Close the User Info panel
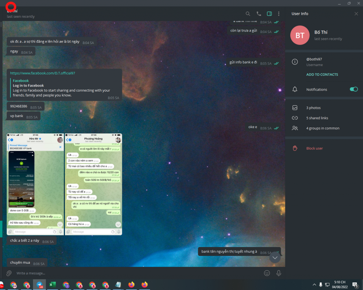The height and width of the screenshot is (290, 363). (356, 14)
